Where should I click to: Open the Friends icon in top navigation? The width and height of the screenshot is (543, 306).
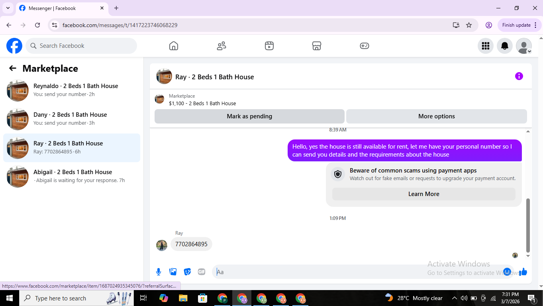coord(222,46)
